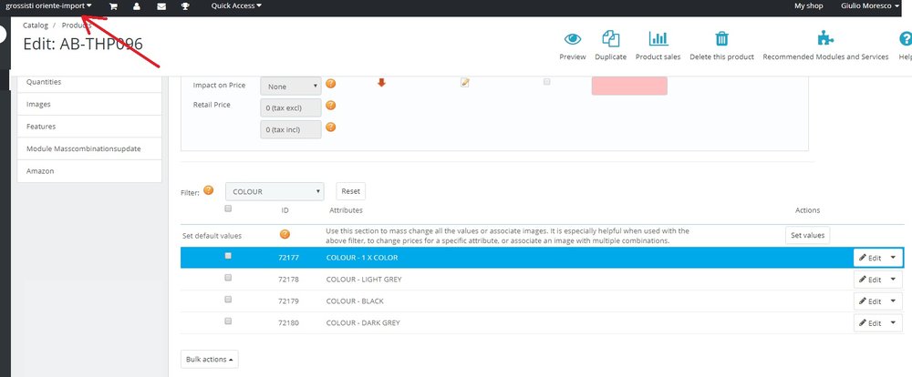Tick checkbox for COLOUR - BLACK row
The height and width of the screenshot is (377, 912).
click(228, 300)
